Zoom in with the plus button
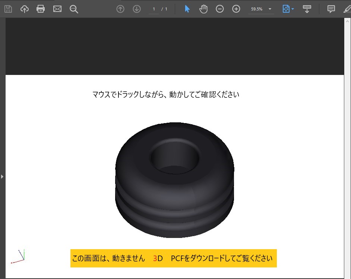351x279 pixels. (x=236, y=9)
